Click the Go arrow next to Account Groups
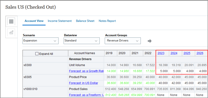The image size is (208, 98). pos(149,41)
